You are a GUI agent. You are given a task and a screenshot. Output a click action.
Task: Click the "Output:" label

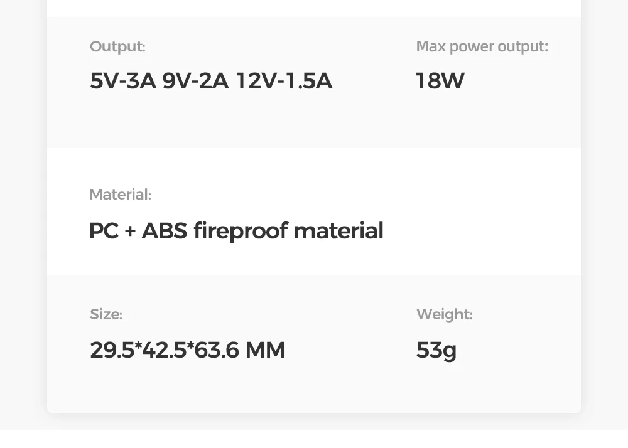click(x=117, y=47)
